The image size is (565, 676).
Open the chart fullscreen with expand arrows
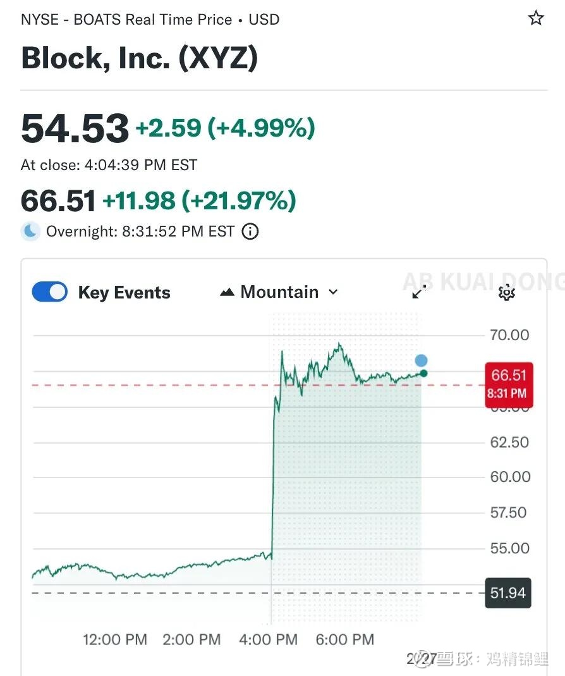(419, 292)
